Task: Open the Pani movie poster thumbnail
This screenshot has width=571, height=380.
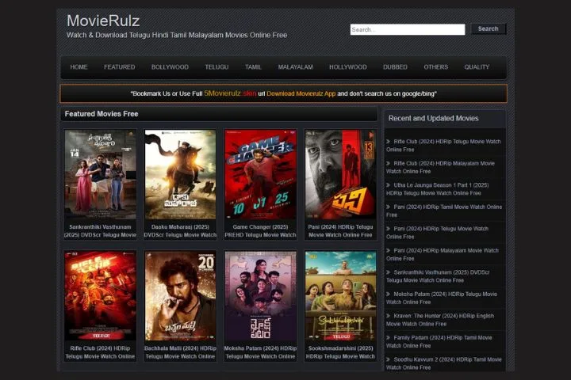Action: pos(340,174)
